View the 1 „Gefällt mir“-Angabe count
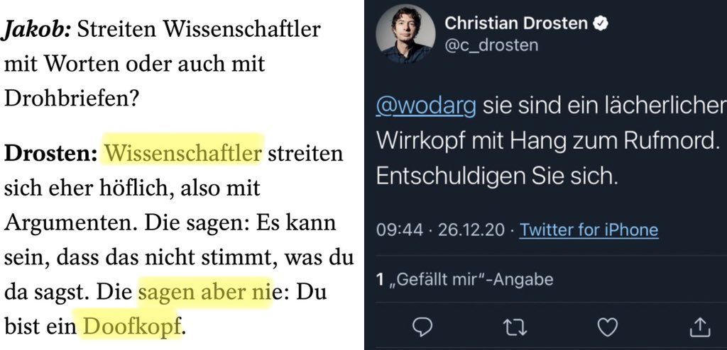 click(464, 280)
